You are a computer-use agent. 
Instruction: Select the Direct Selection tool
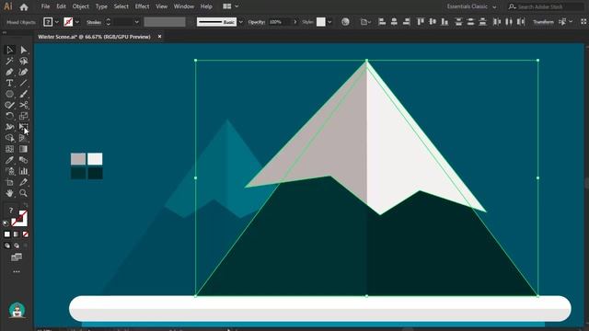click(23, 50)
